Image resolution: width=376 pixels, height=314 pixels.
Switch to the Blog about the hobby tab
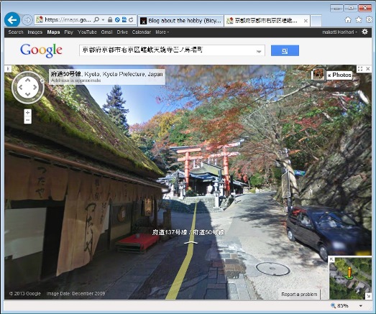pyautogui.click(x=181, y=21)
